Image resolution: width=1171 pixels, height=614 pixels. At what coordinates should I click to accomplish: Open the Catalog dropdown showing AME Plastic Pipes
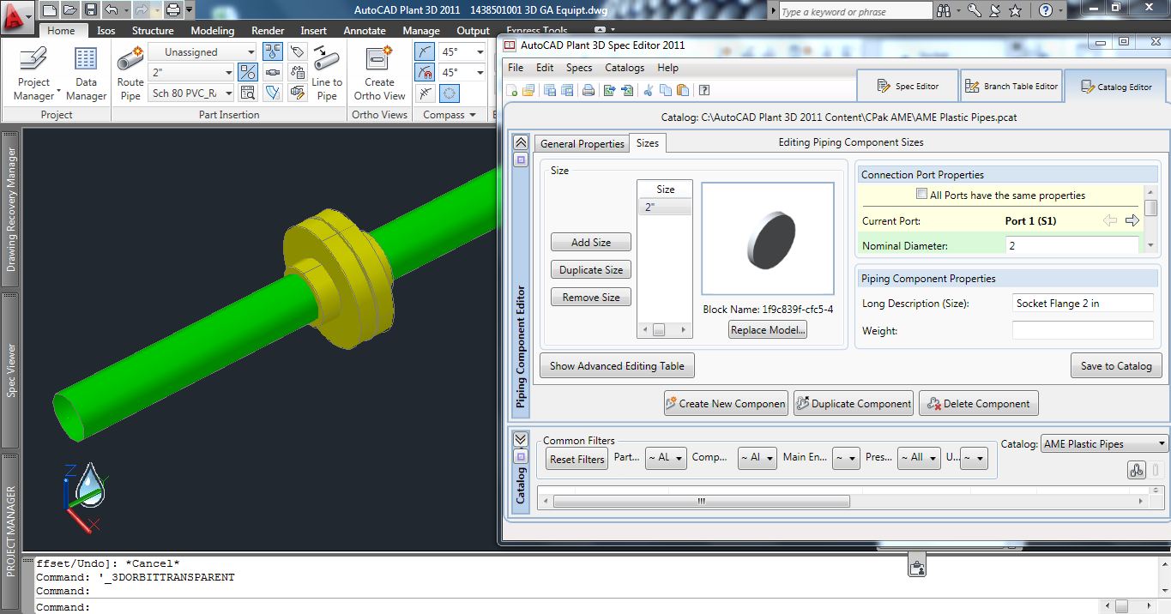coord(1104,443)
